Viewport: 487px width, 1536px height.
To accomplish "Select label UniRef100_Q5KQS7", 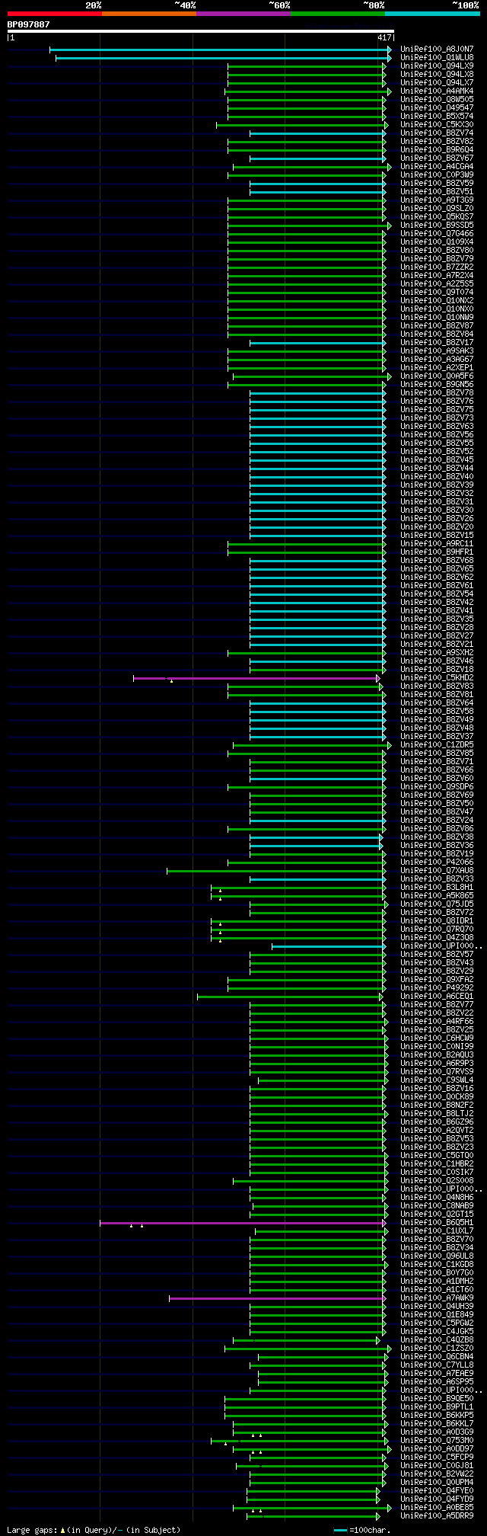I will coord(437,216).
